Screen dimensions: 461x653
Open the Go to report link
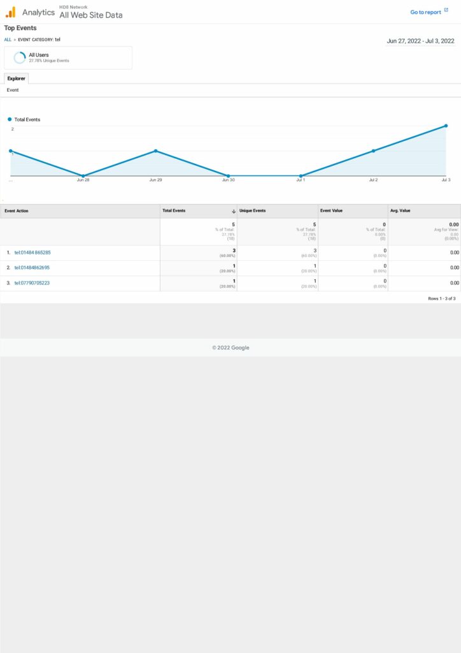coord(425,12)
